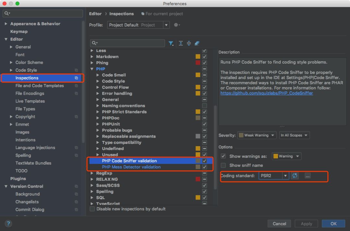Open the Weak Warning severity dropdown
350x231 pixels.
pos(257,135)
